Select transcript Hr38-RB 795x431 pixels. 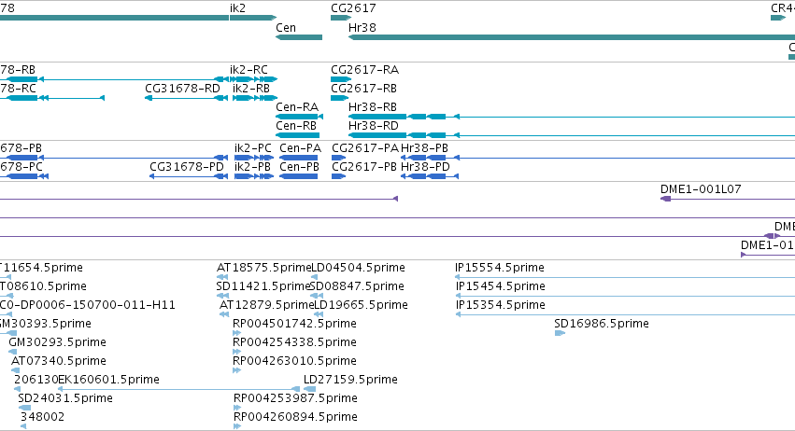pos(372,107)
